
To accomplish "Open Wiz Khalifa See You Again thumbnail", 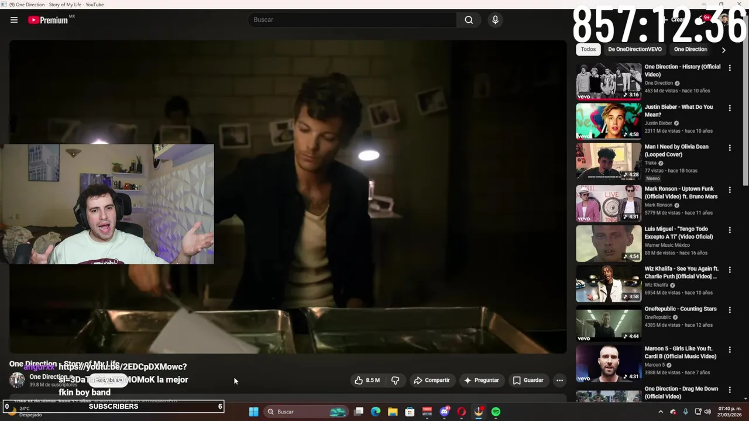I will (x=609, y=283).
